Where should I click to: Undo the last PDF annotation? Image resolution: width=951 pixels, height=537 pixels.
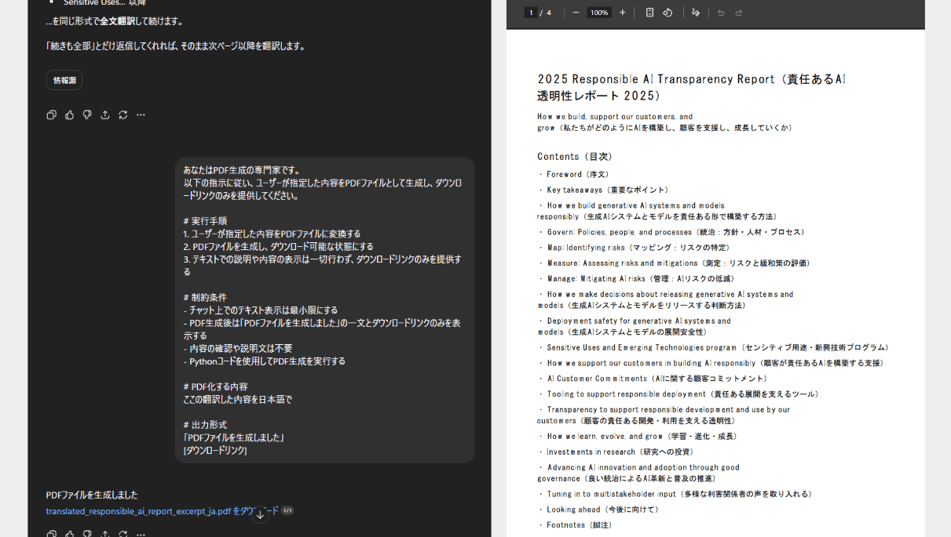(721, 12)
